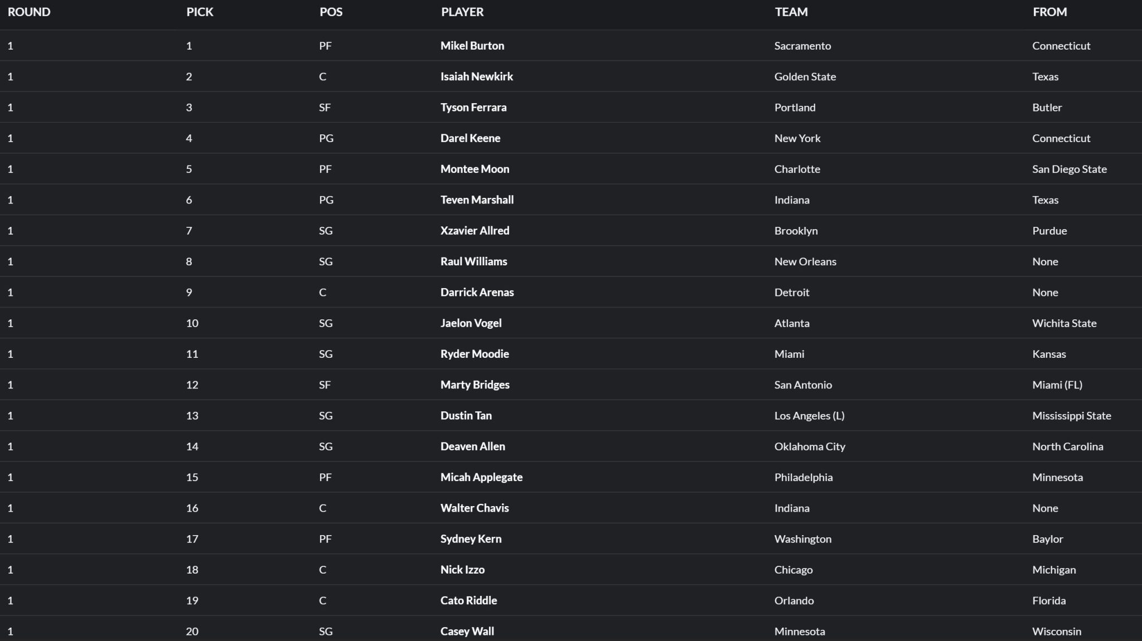Sort table by ROUND column header
Image resolution: width=1142 pixels, height=641 pixels.
pos(29,12)
